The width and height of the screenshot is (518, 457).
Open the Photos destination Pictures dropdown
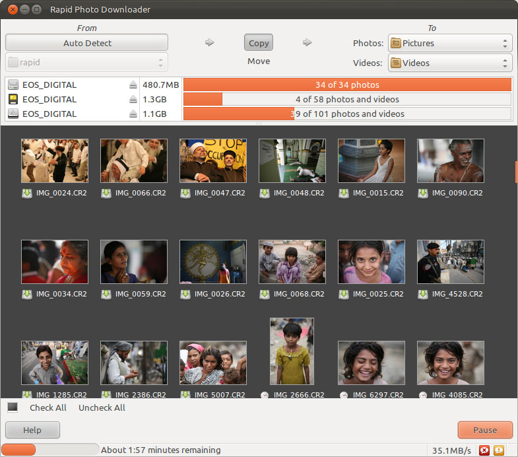tap(450, 44)
